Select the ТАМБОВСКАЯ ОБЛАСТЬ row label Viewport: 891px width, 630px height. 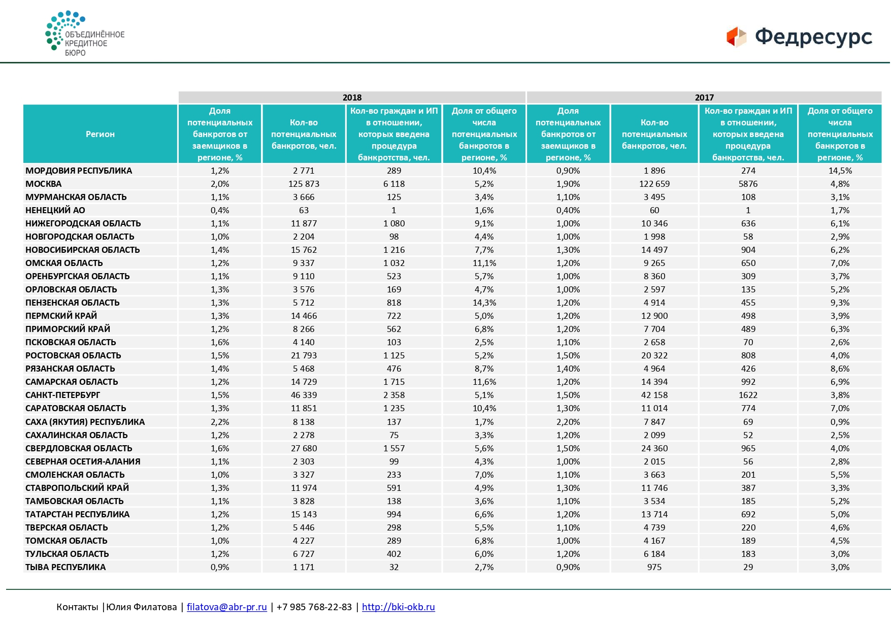click(75, 501)
